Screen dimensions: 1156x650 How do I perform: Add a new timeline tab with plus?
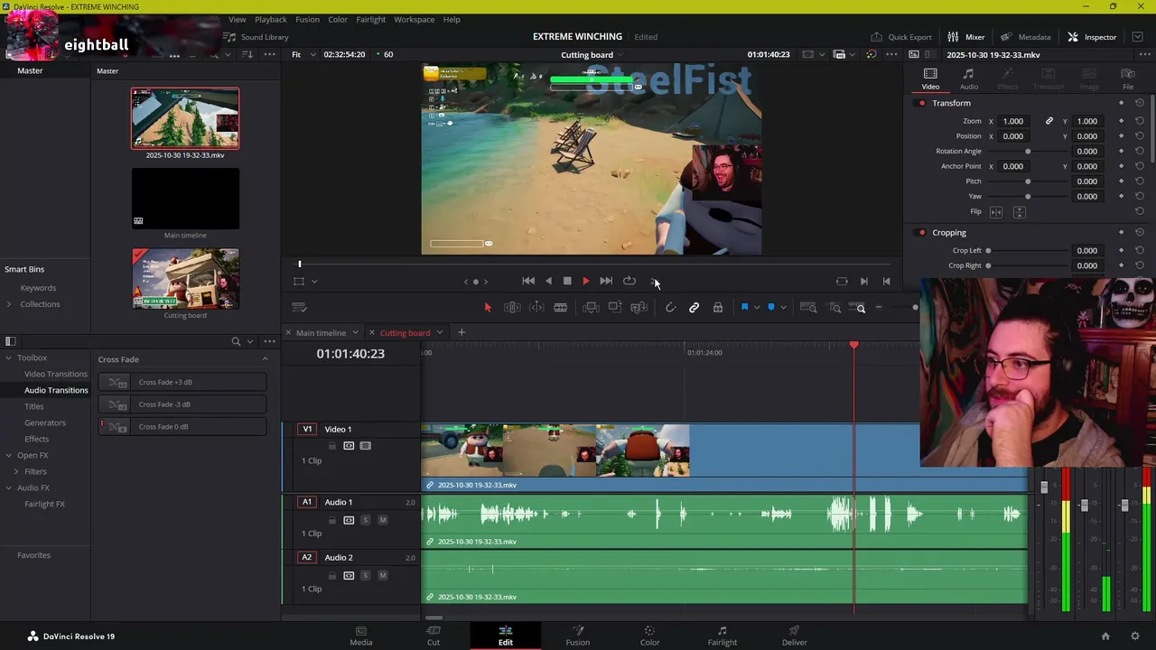pyautogui.click(x=461, y=333)
